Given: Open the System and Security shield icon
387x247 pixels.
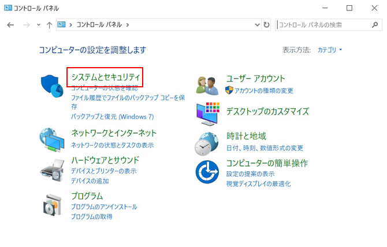Looking at the screenshot, I should pyautogui.click(x=52, y=86).
